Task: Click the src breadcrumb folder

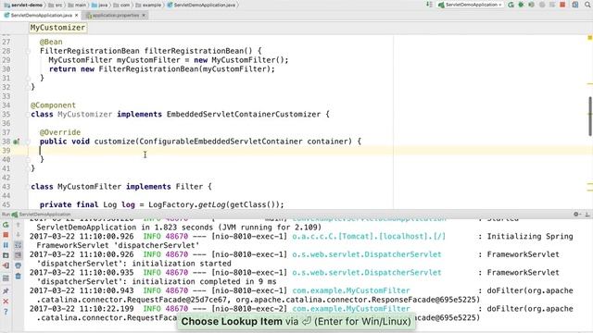Action: pos(56,5)
